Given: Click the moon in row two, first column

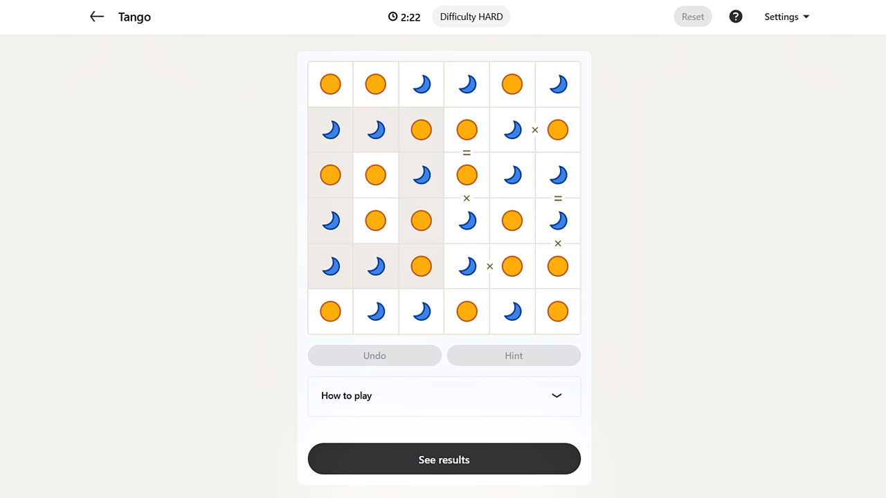Looking at the screenshot, I should pyautogui.click(x=330, y=130).
